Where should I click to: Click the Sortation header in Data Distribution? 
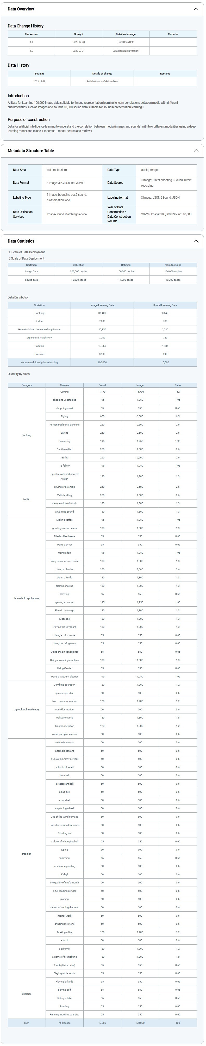[39, 305]
